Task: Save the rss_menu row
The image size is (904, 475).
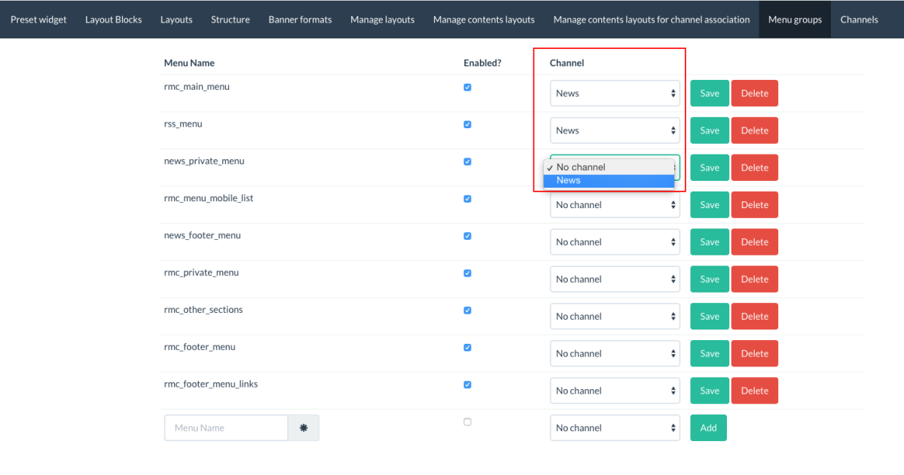Action: pos(709,130)
